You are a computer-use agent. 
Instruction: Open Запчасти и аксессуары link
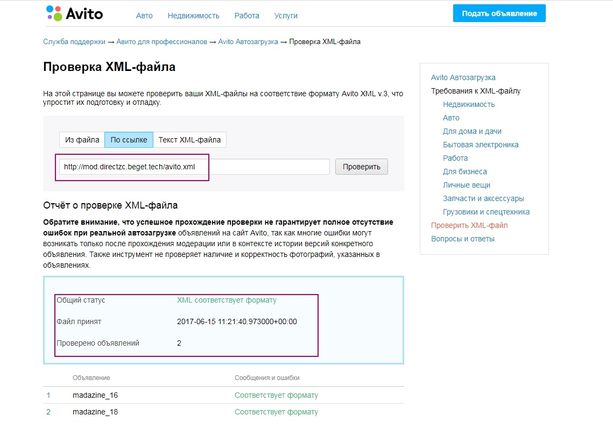(484, 198)
